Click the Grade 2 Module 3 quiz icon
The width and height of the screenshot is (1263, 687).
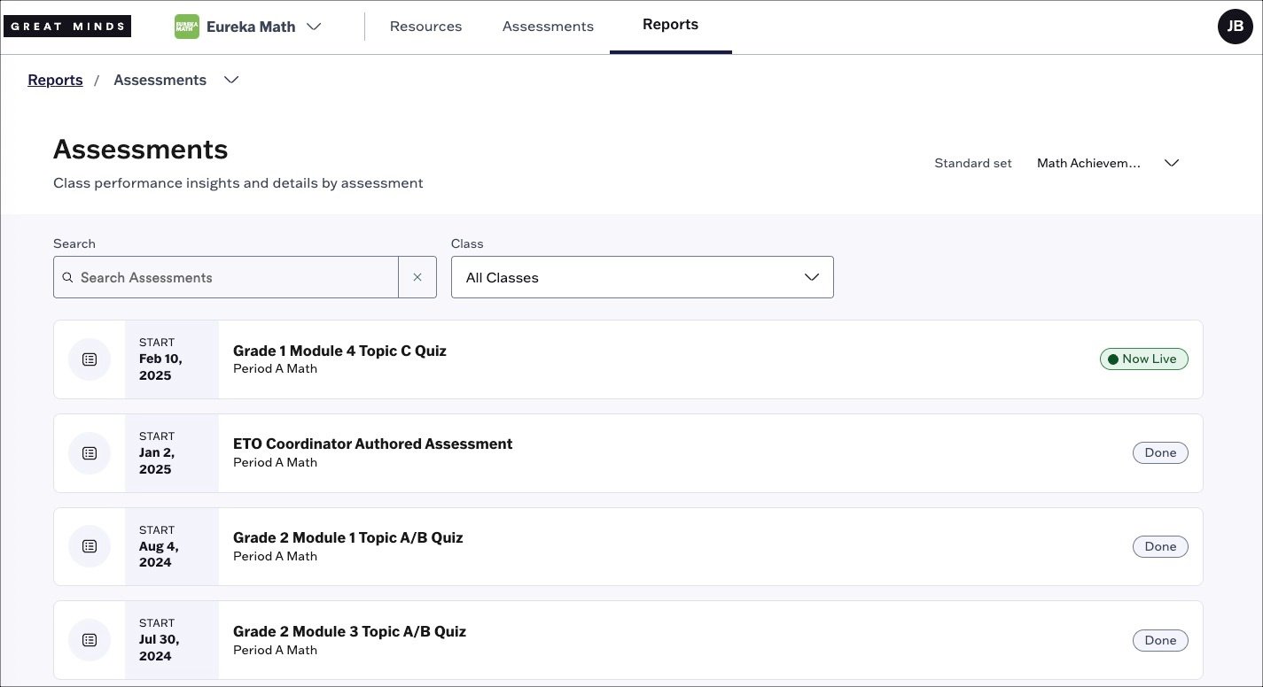(90, 639)
